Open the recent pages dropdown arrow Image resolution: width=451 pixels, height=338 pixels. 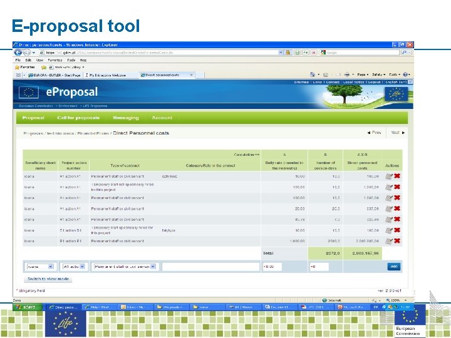34,53
